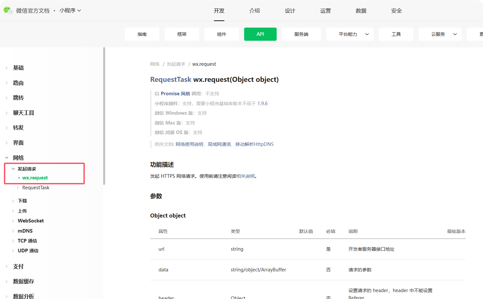Screen dimensions: 483x299
Task: Open the 平台能力 dropdown
Action: point(350,34)
